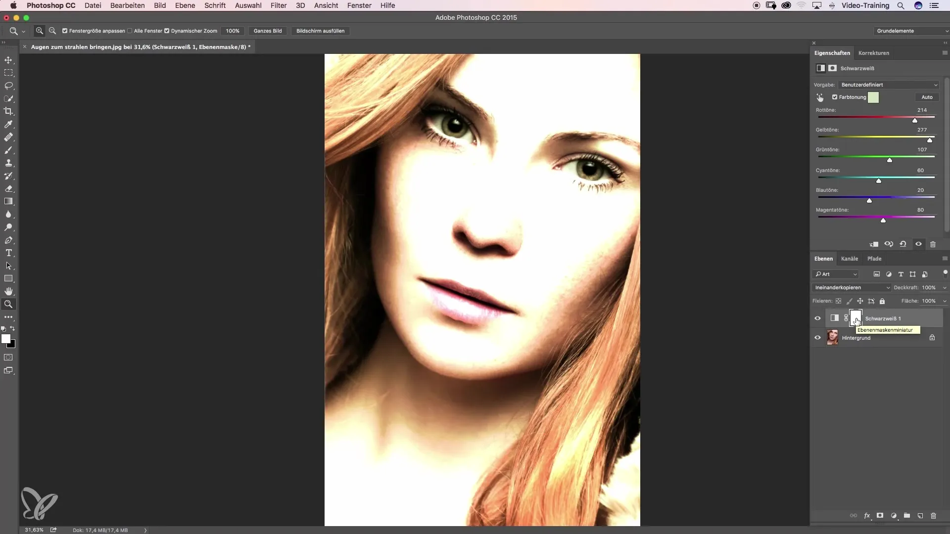Screen dimensions: 950x534
Task: Click the Ganzes Bild button
Action: click(x=268, y=31)
